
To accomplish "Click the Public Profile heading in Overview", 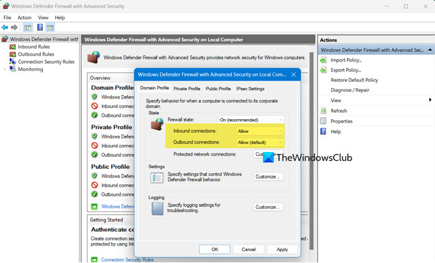I will point(110,167).
